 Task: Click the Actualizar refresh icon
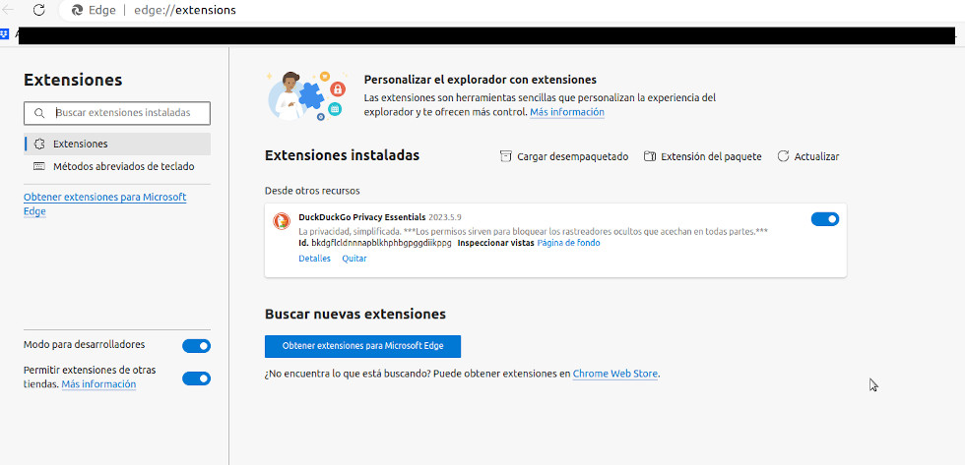click(x=783, y=156)
